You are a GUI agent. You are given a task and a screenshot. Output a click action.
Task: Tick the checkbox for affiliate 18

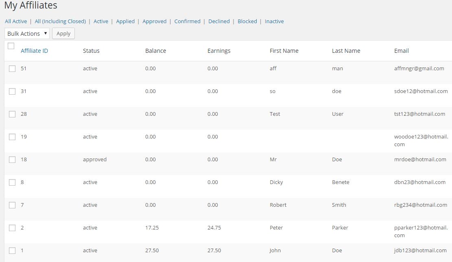(12, 160)
